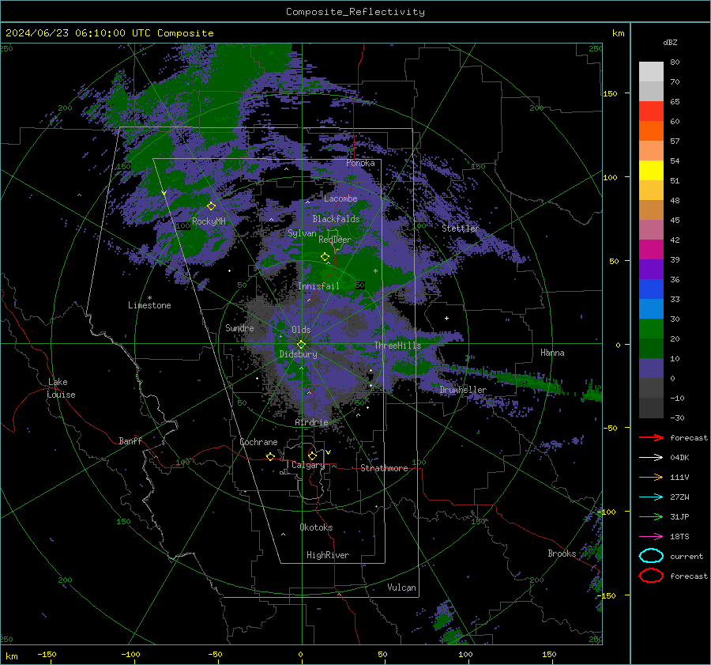711x665 pixels.
Task: Click the 18TS legend text
Action: [x=679, y=537]
